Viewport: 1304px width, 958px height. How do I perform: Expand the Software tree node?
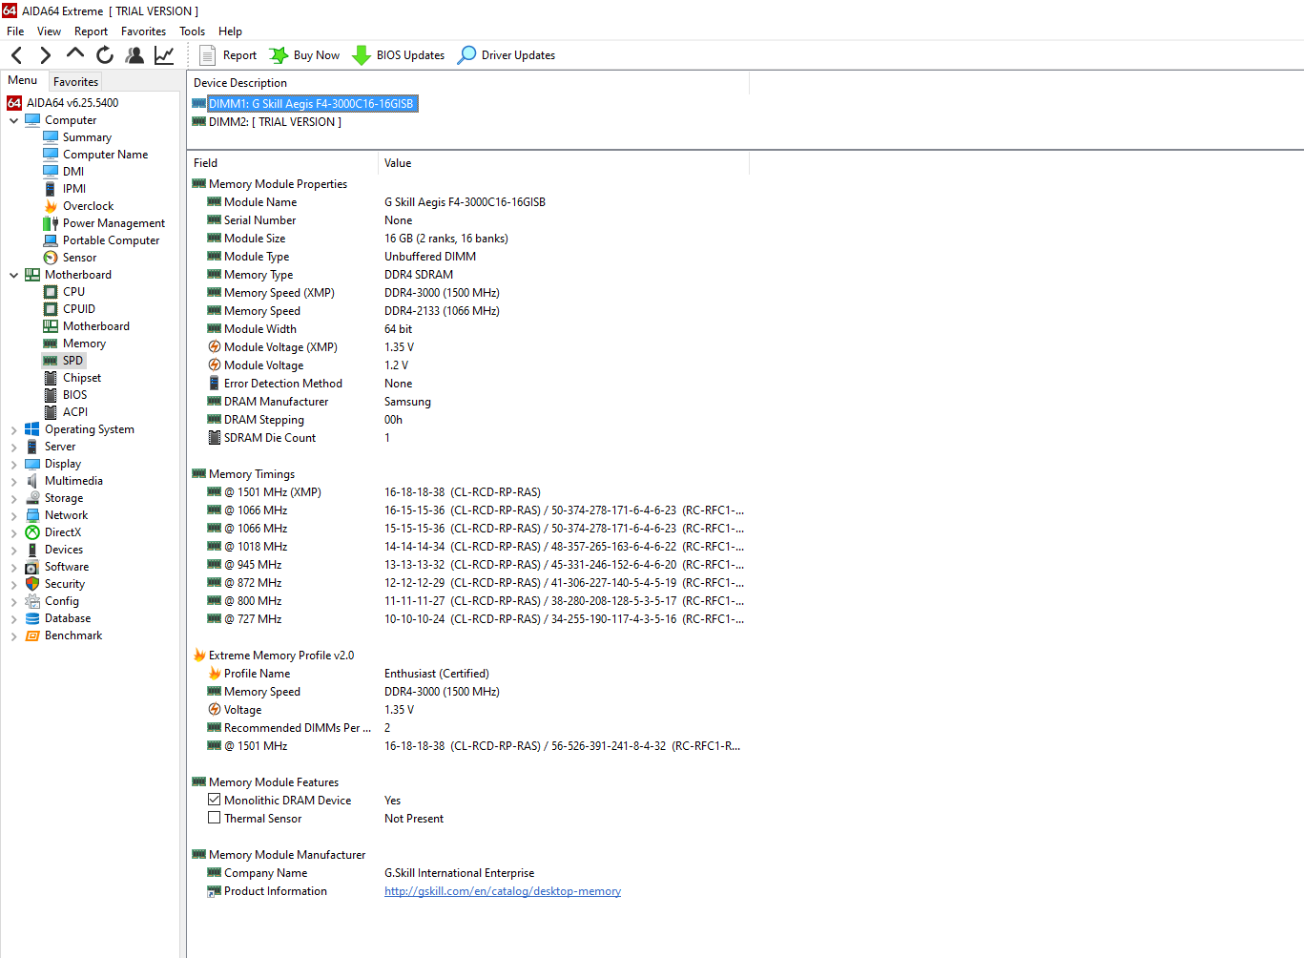[x=13, y=567]
